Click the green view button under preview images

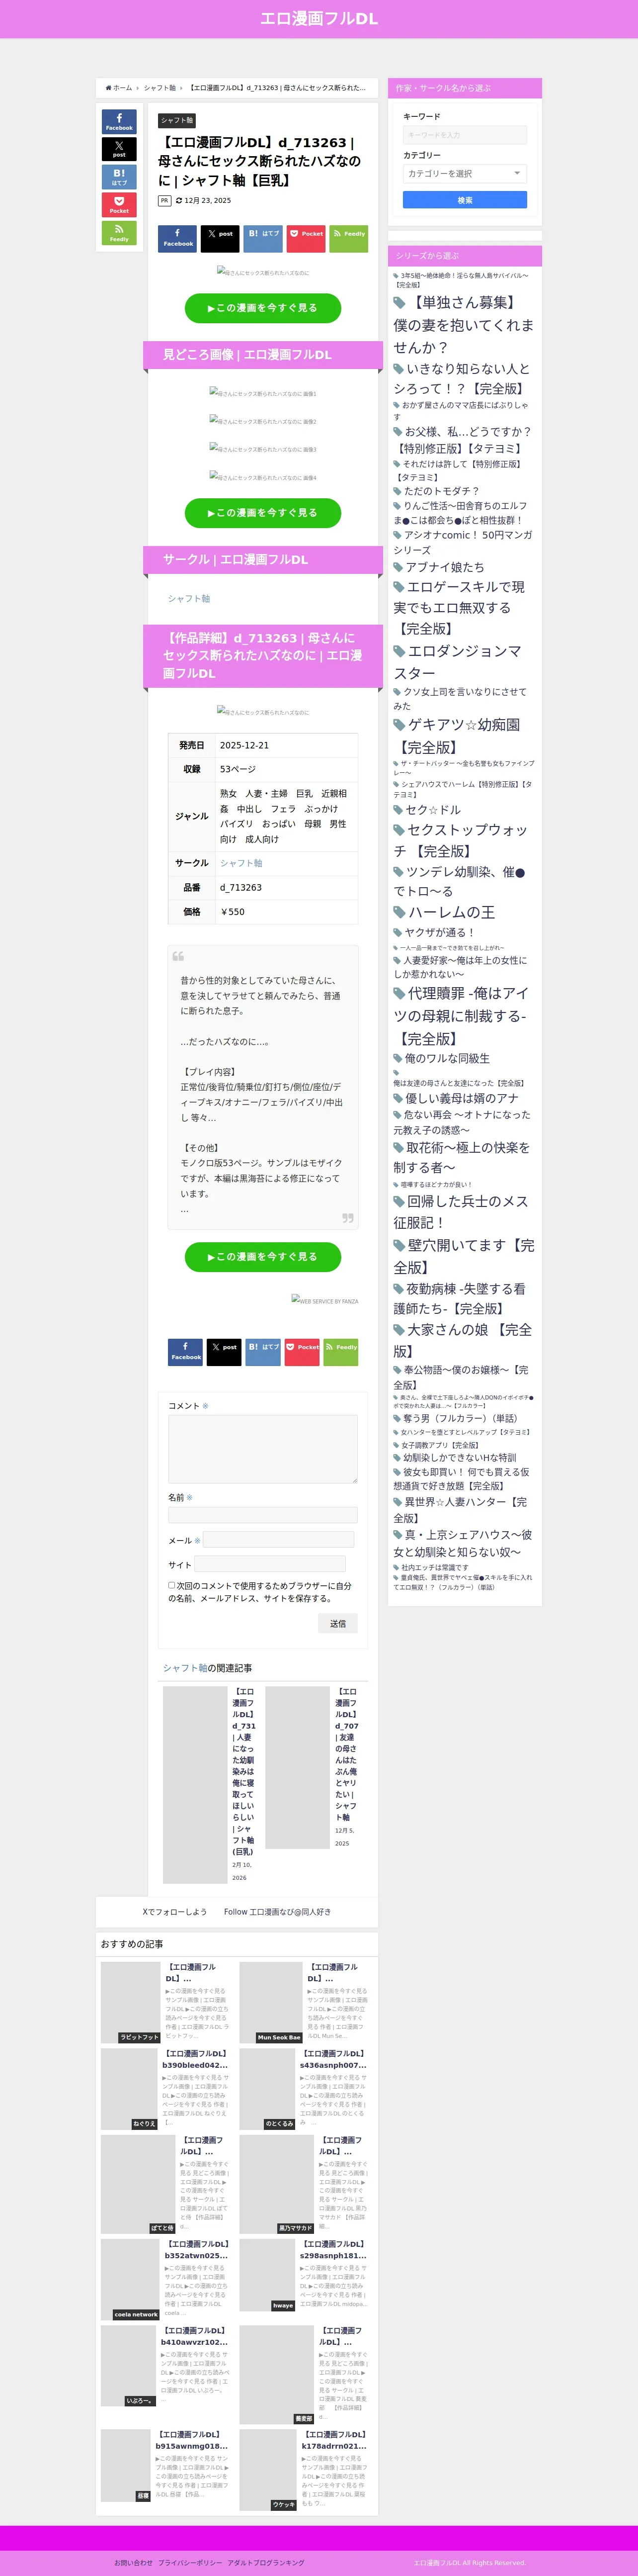point(262,513)
